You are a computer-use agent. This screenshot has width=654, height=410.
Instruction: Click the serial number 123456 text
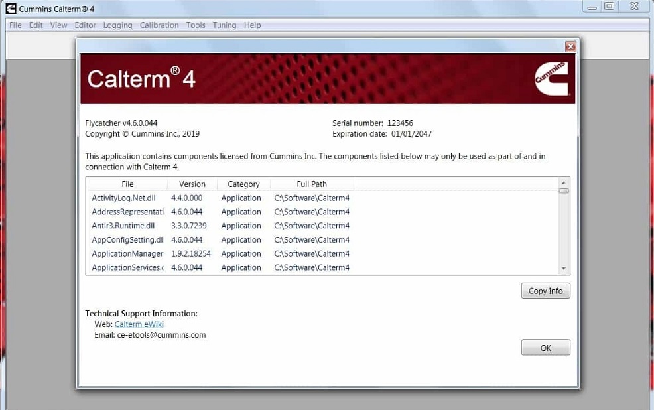click(x=400, y=123)
